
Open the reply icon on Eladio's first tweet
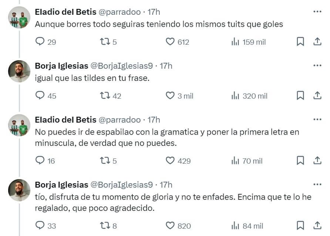pyautogui.click(x=40, y=42)
